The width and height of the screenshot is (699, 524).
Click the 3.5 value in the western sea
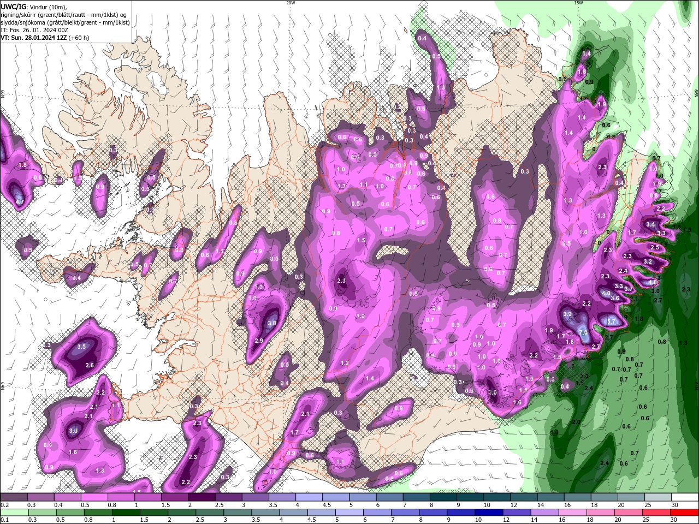pyautogui.click(x=82, y=347)
